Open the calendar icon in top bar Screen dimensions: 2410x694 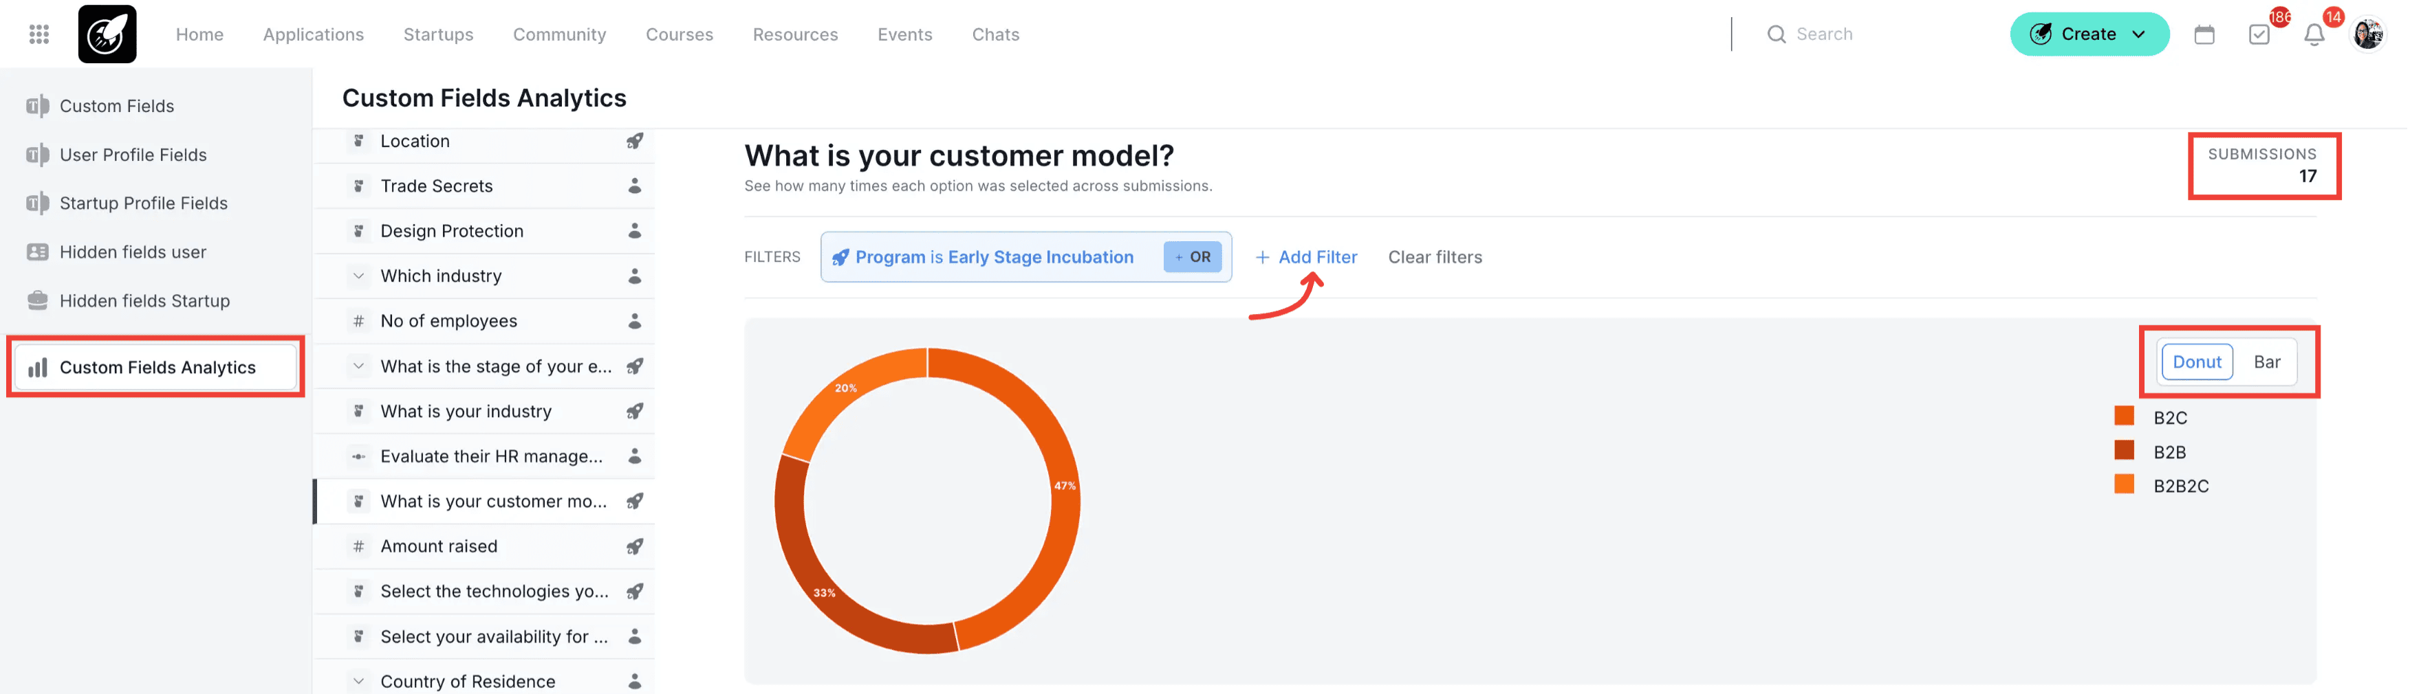coord(2203,34)
